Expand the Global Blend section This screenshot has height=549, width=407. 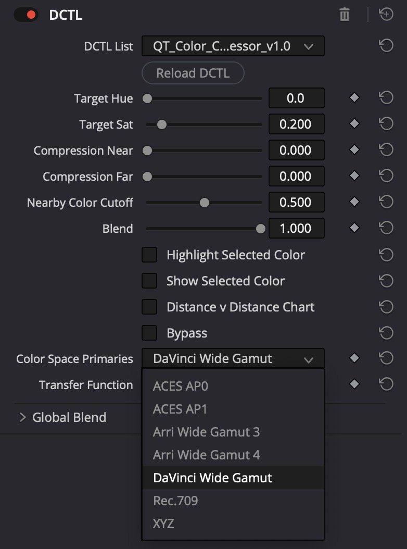click(22, 417)
